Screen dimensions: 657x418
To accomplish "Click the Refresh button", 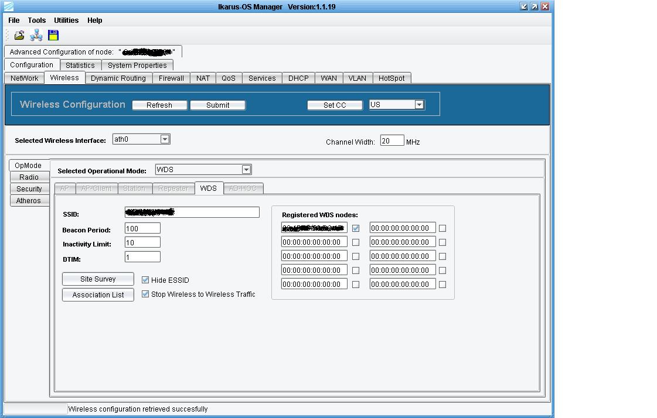I will coord(159,105).
